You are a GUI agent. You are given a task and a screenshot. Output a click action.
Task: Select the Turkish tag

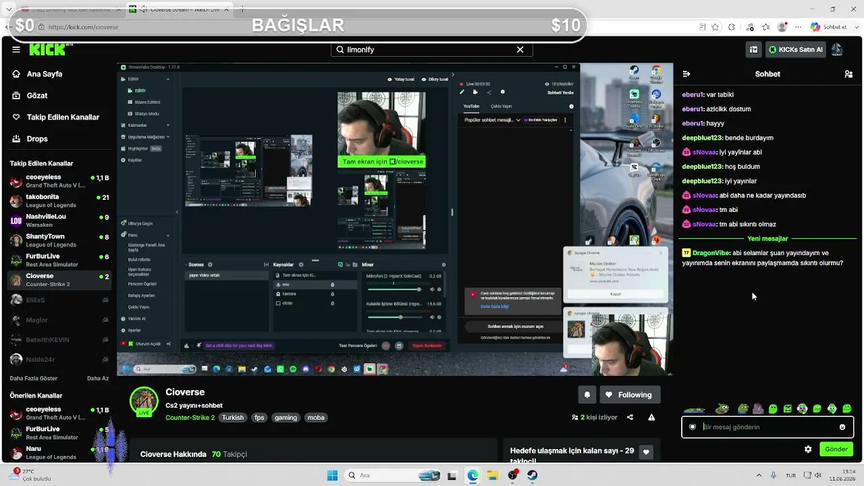click(x=233, y=418)
